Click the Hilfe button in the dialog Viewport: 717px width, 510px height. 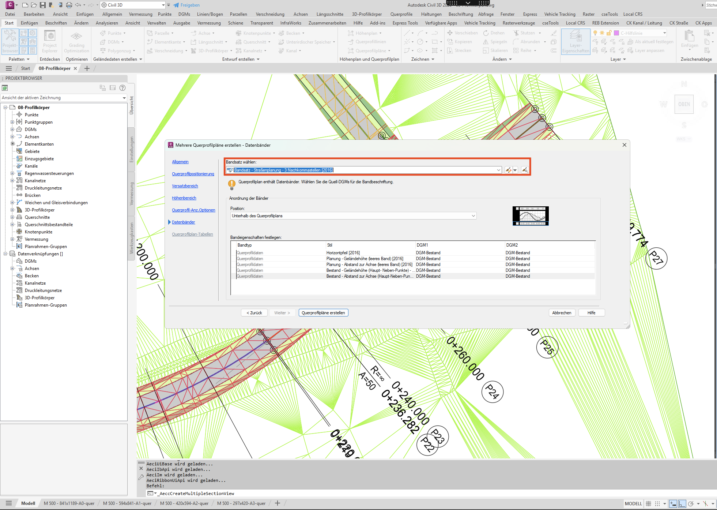point(591,313)
